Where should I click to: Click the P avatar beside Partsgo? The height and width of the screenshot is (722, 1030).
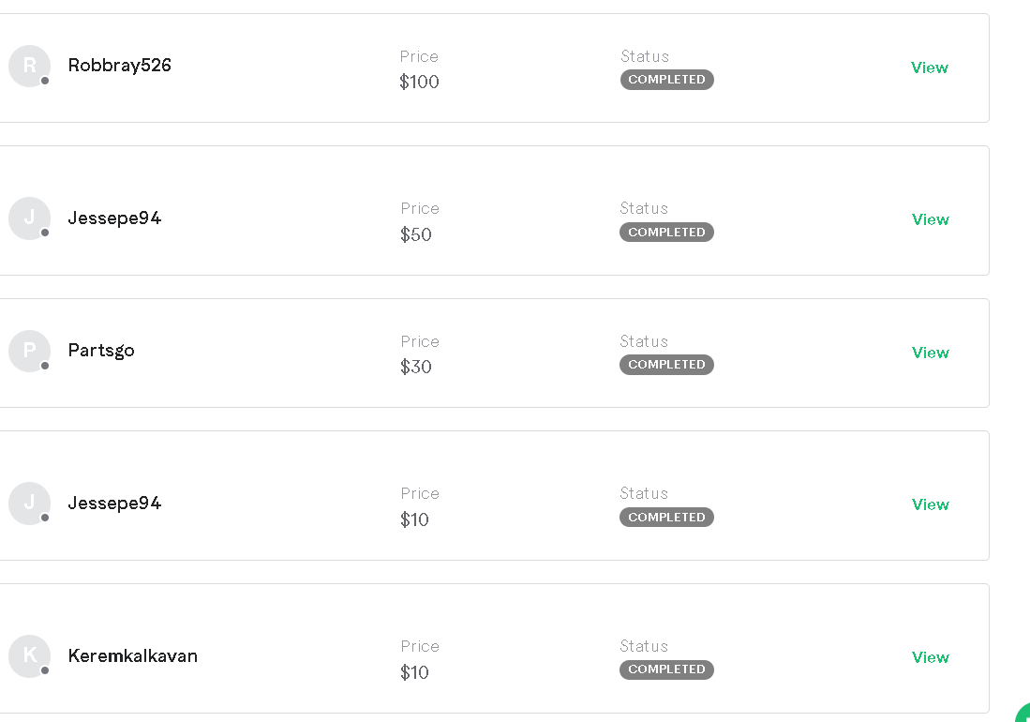(29, 351)
